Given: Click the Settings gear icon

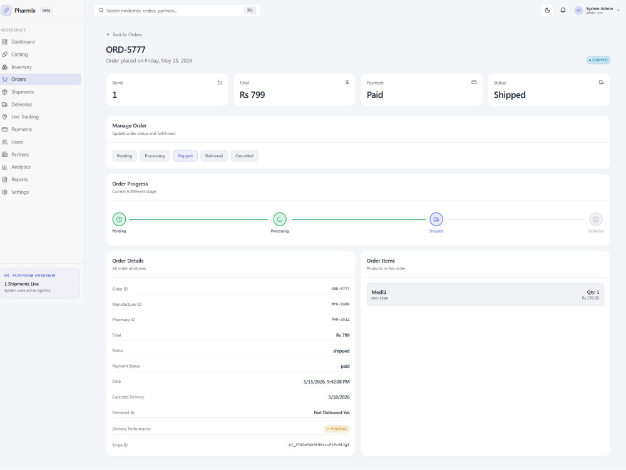Looking at the screenshot, I should 5,192.
